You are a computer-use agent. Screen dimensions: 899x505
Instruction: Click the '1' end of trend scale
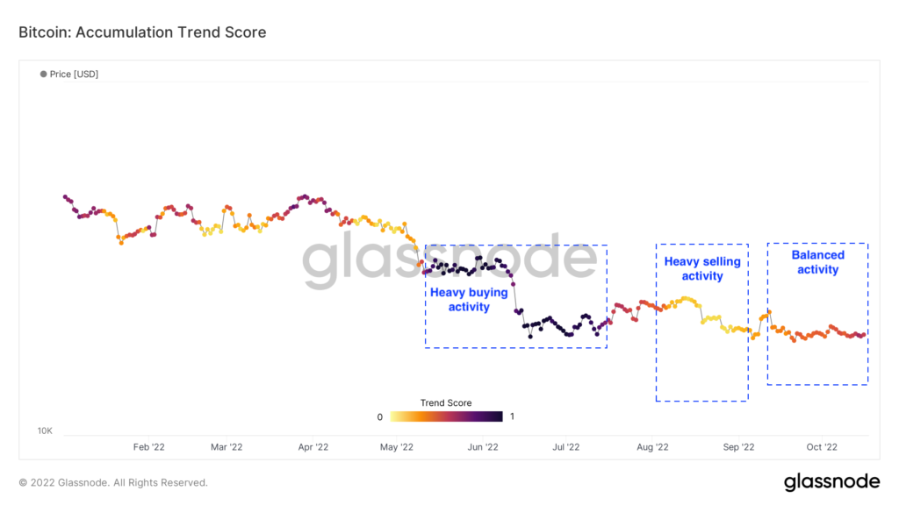point(512,417)
